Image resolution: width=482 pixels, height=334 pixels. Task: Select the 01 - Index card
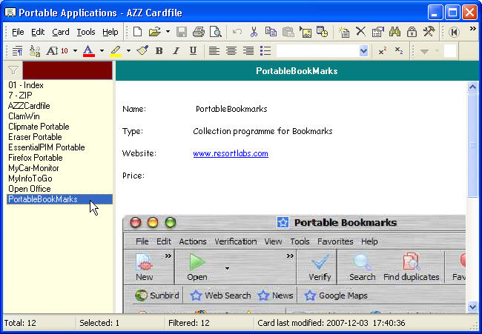(59, 85)
